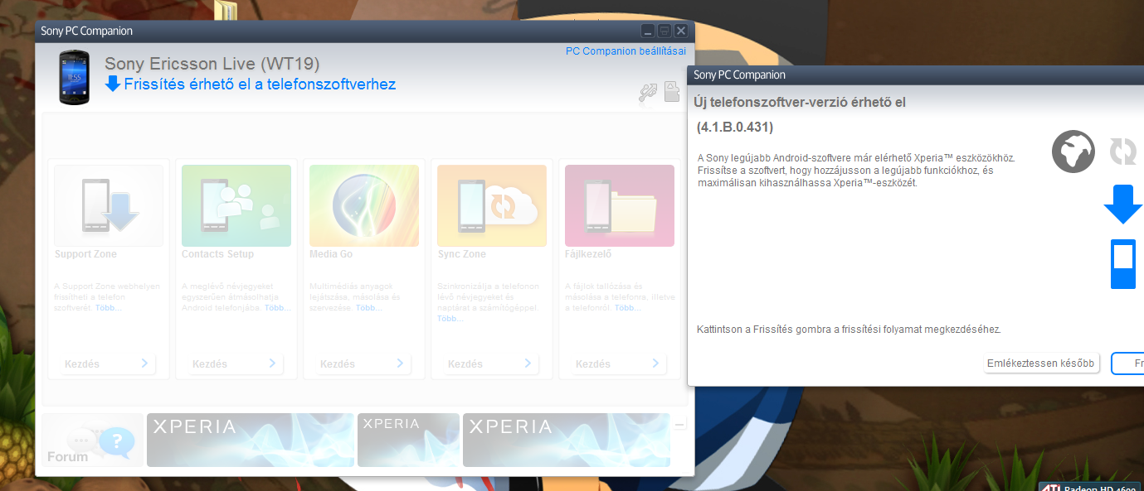1144x491 pixels.
Task: Open the Több... link under Sync Zone
Action: pos(450,319)
